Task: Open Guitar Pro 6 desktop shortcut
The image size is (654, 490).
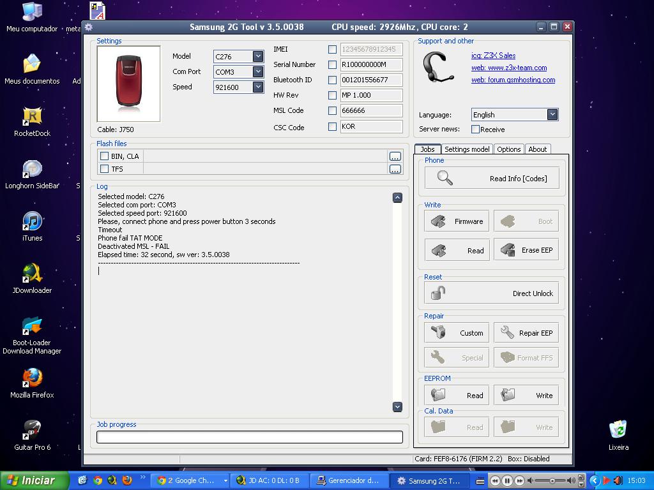Action: coord(32,436)
